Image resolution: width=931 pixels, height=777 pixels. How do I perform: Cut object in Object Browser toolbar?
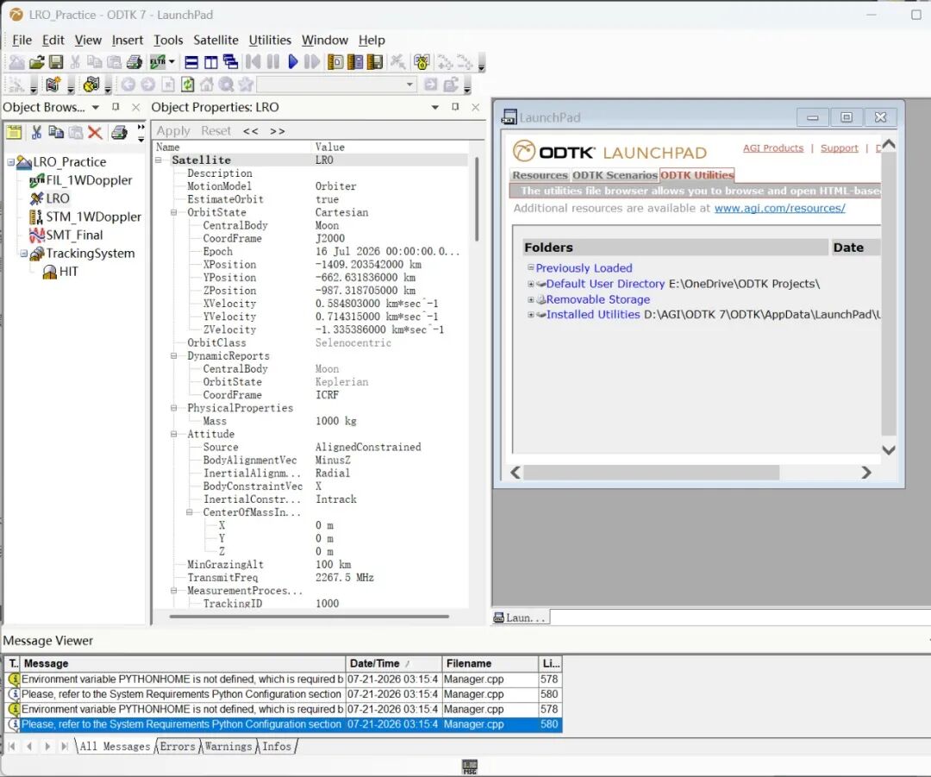click(36, 132)
